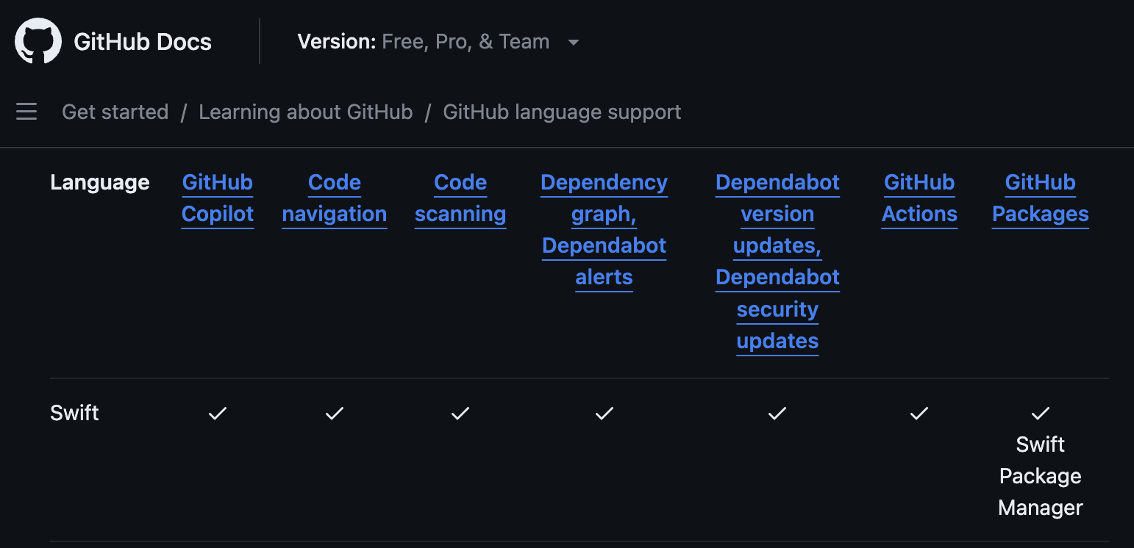Viewport: 1134px width, 548px height.
Task: Open the Get started breadcrumb
Action: (115, 112)
